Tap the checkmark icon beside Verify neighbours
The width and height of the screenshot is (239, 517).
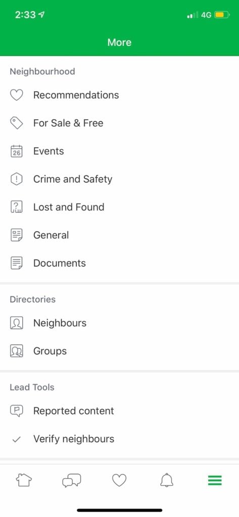click(x=17, y=439)
